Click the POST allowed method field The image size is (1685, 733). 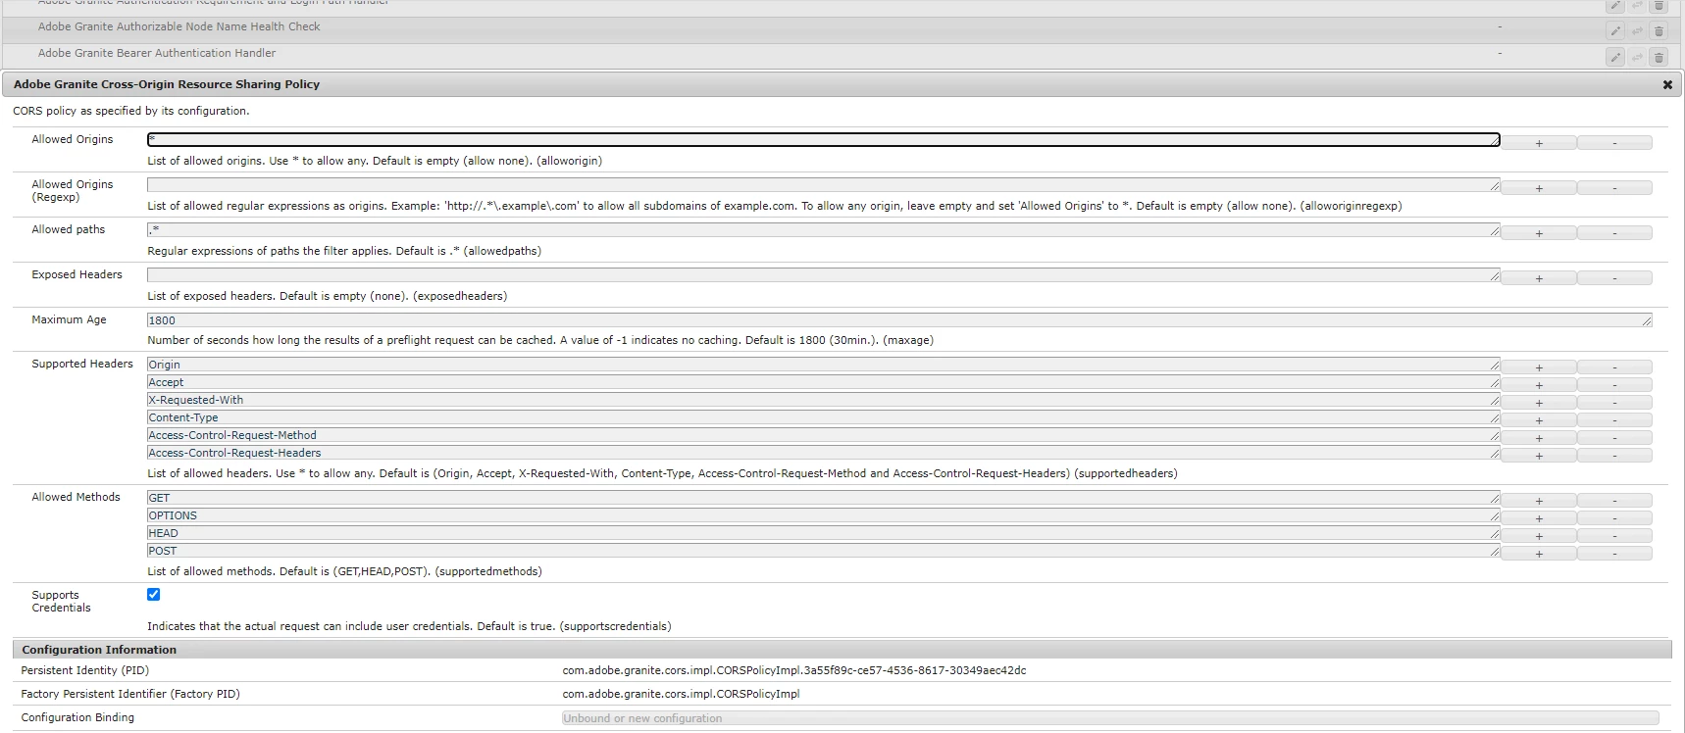[x=824, y=550]
